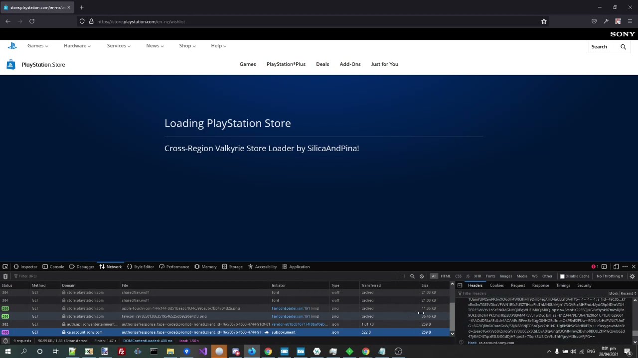Click the search magnifier next to Search

tap(623, 47)
